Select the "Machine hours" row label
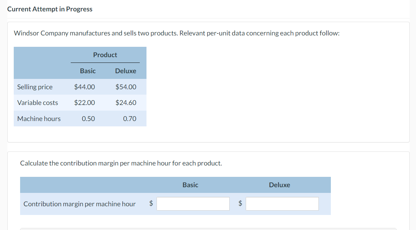 tap(39, 119)
